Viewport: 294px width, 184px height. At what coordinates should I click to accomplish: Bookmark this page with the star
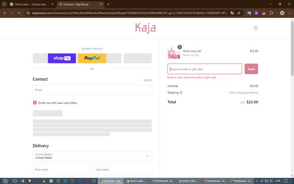point(239,13)
